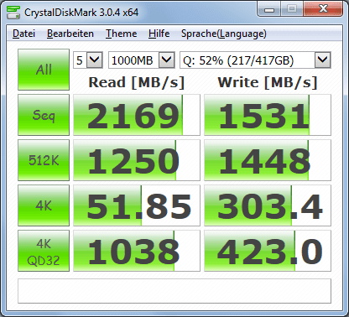This screenshot has height=317, width=349.
Task: Click the Write [MB/s] column header
Action: coord(268,82)
